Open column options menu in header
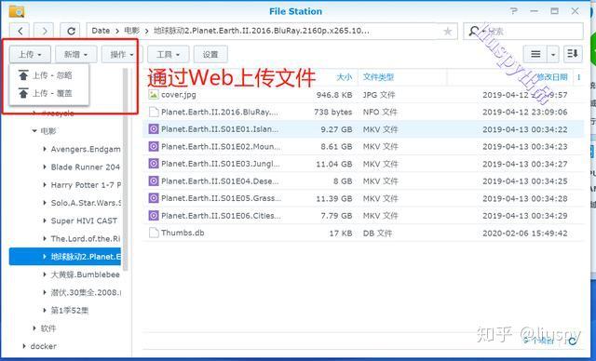 tap(579, 77)
